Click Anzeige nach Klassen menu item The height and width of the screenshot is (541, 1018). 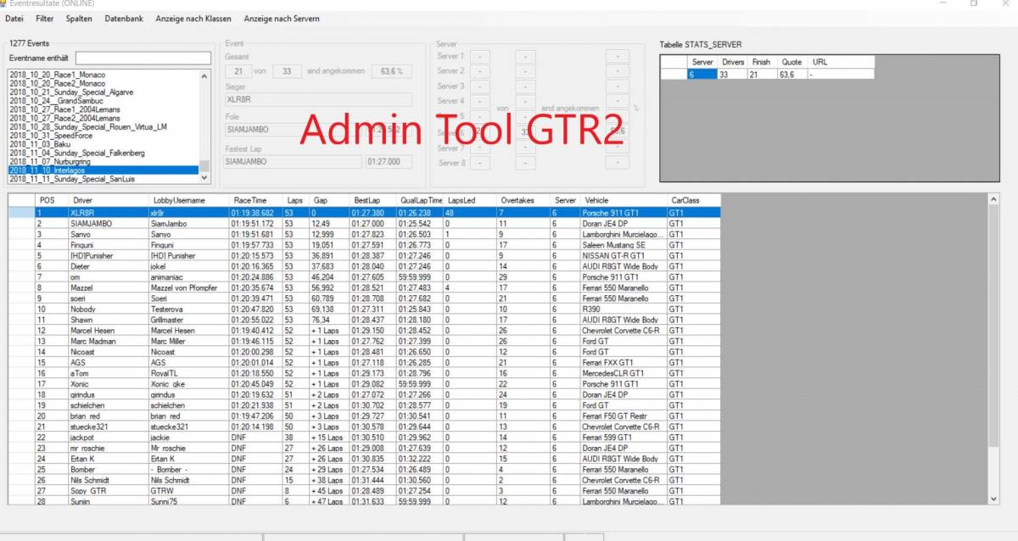(x=193, y=18)
